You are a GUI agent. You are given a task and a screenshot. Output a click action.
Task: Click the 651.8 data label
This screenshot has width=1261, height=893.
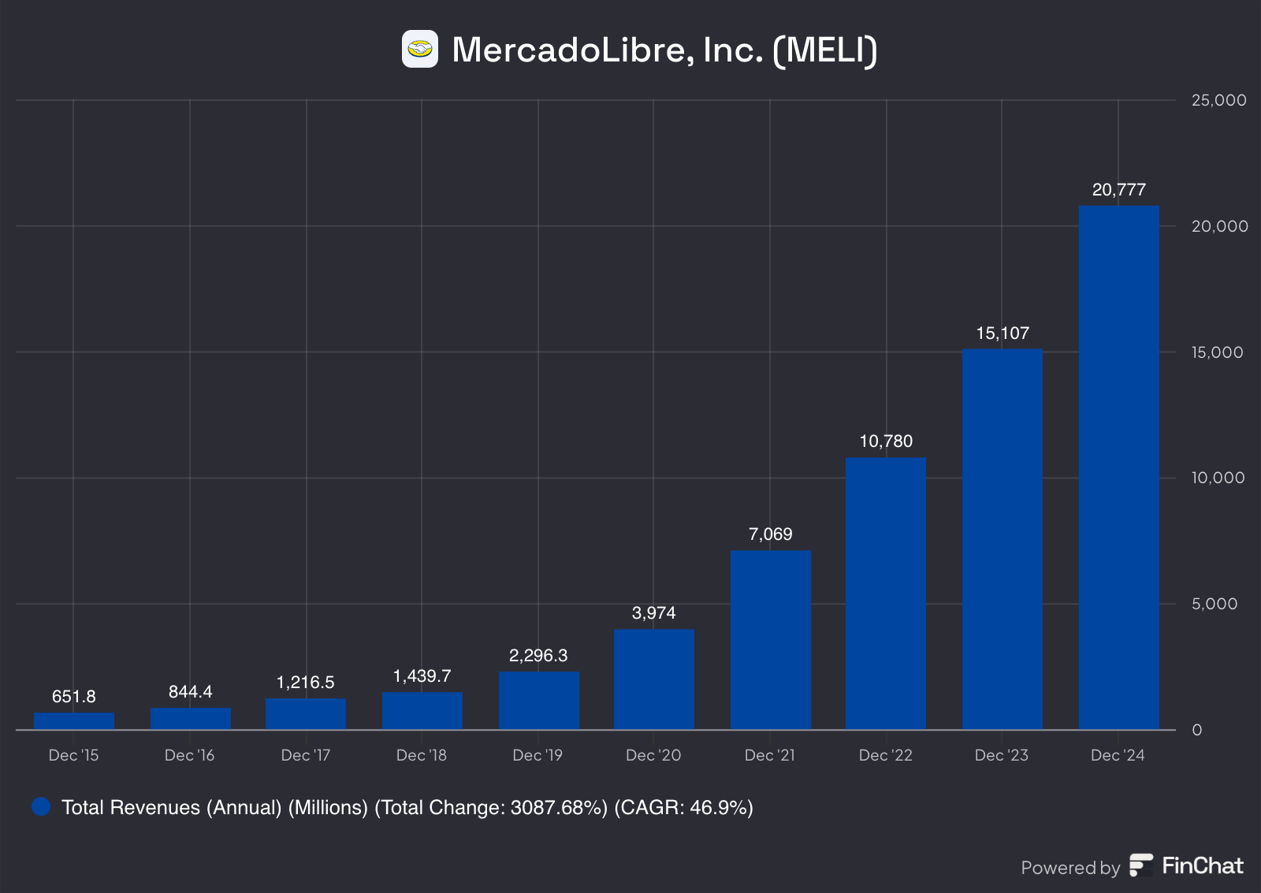[x=74, y=696]
